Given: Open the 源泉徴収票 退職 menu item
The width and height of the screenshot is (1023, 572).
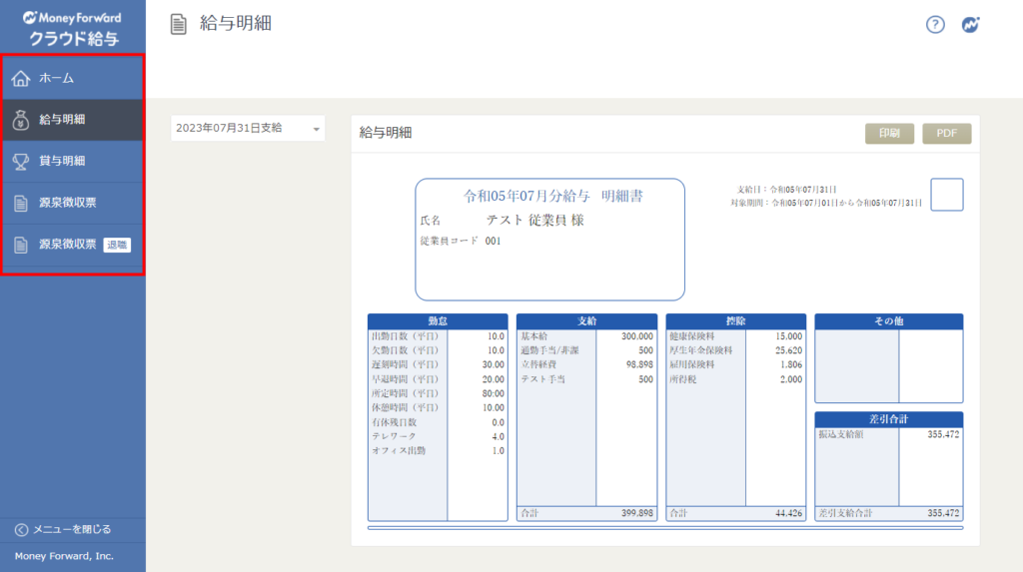Looking at the screenshot, I should (x=72, y=245).
